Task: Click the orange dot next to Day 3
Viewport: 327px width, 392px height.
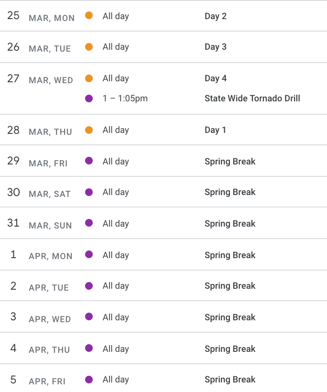Action: pyautogui.click(x=89, y=47)
